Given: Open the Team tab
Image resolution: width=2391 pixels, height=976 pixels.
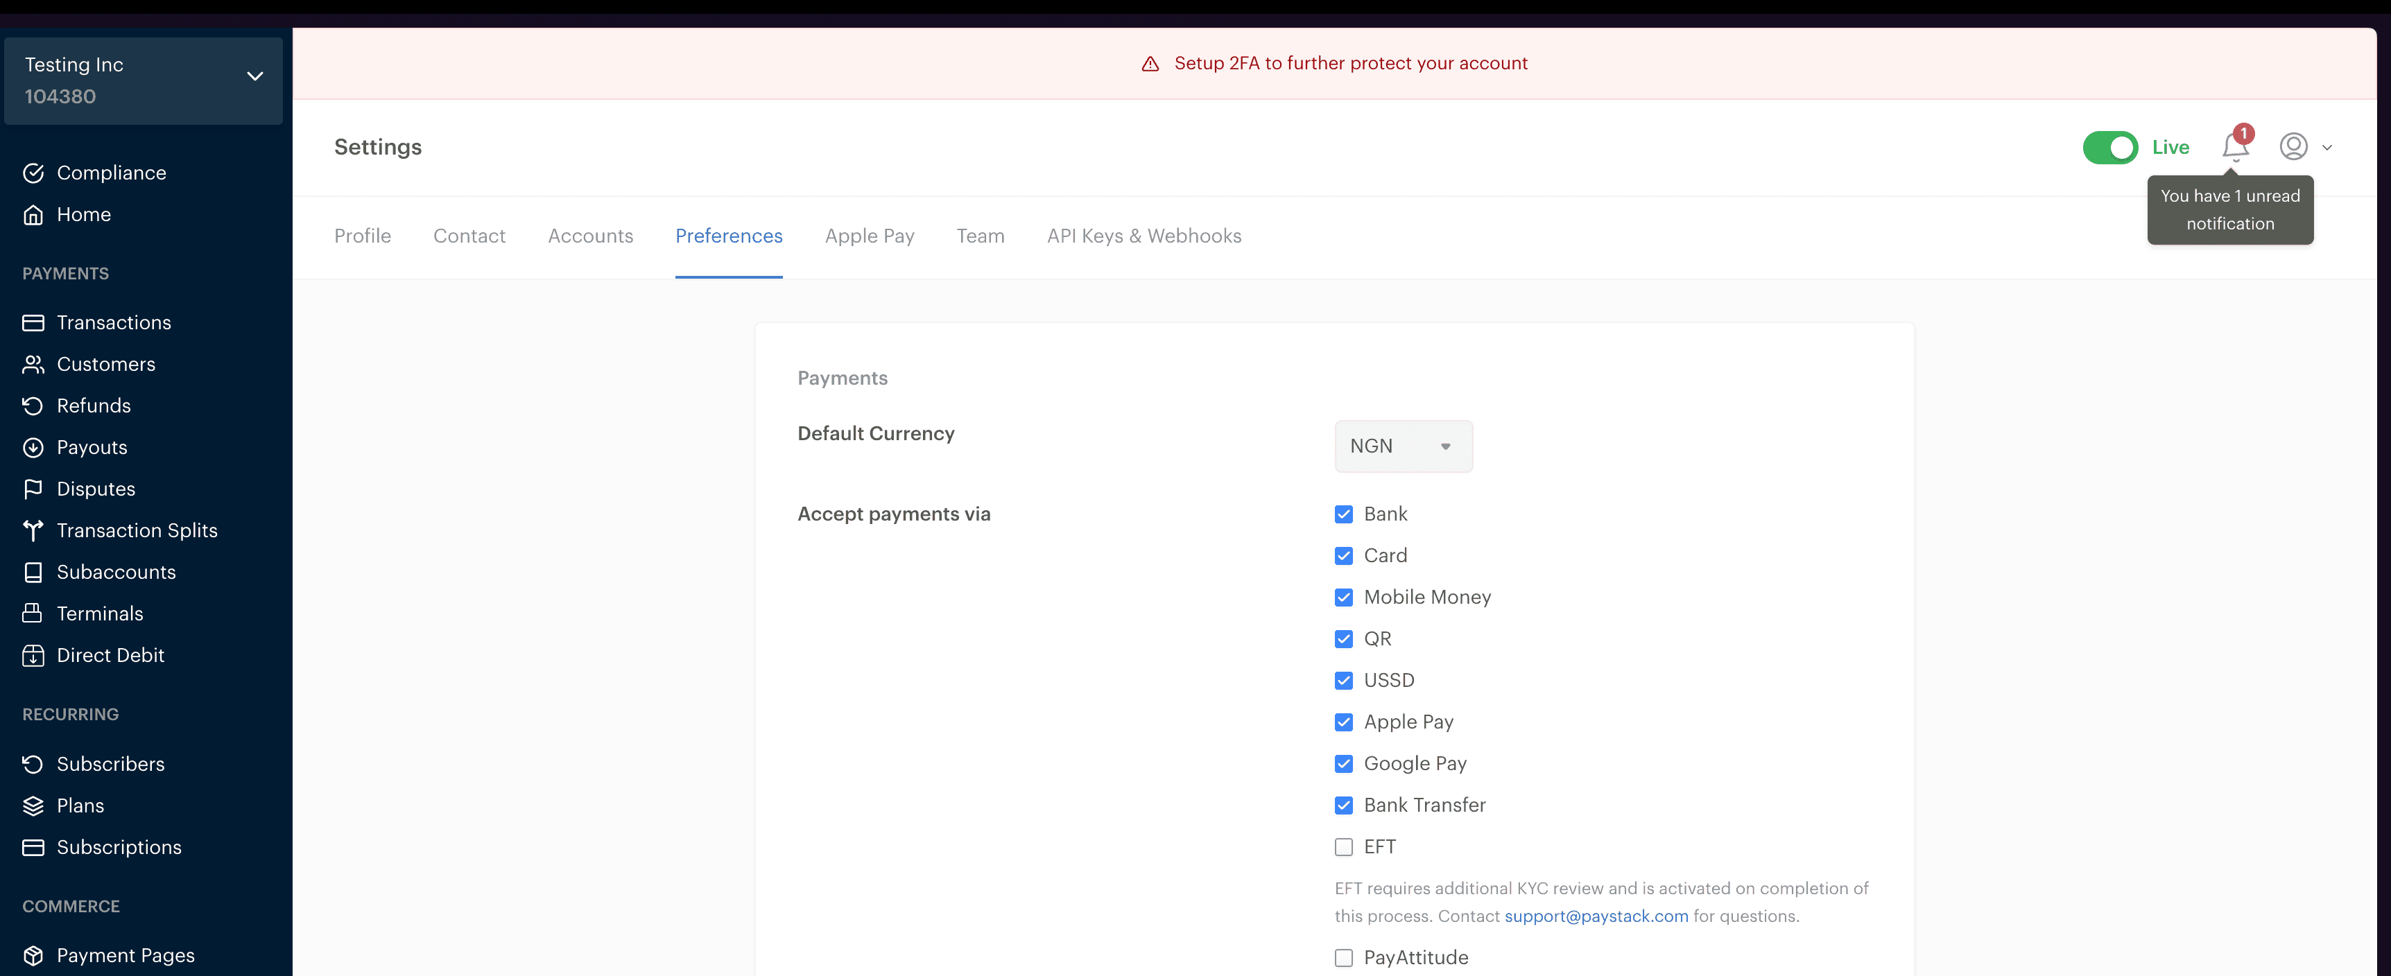Looking at the screenshot, I should [980, 236].
